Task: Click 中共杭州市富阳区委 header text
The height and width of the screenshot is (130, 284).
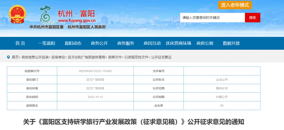Action: click(47, 27)
